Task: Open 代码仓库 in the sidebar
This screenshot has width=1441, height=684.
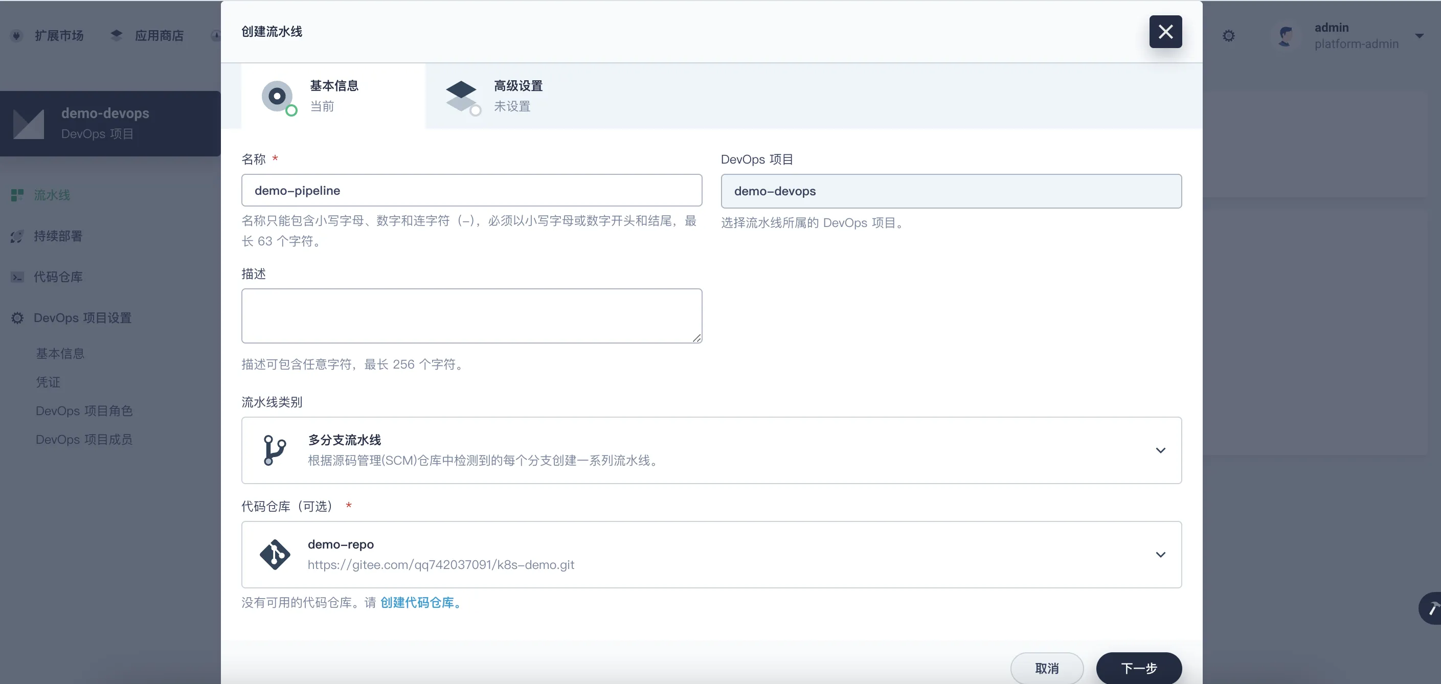Action: [58, 277]
